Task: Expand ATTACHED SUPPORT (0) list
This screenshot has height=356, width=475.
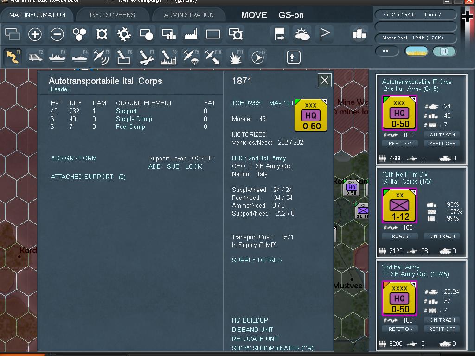Action: click(88, 177)
